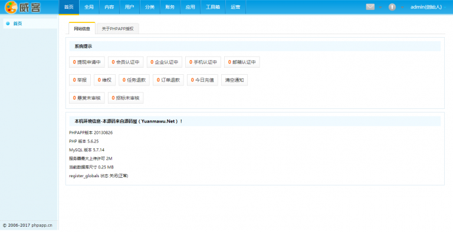
Task: Open the 分类 menu
Action: (x=150, y=7)
